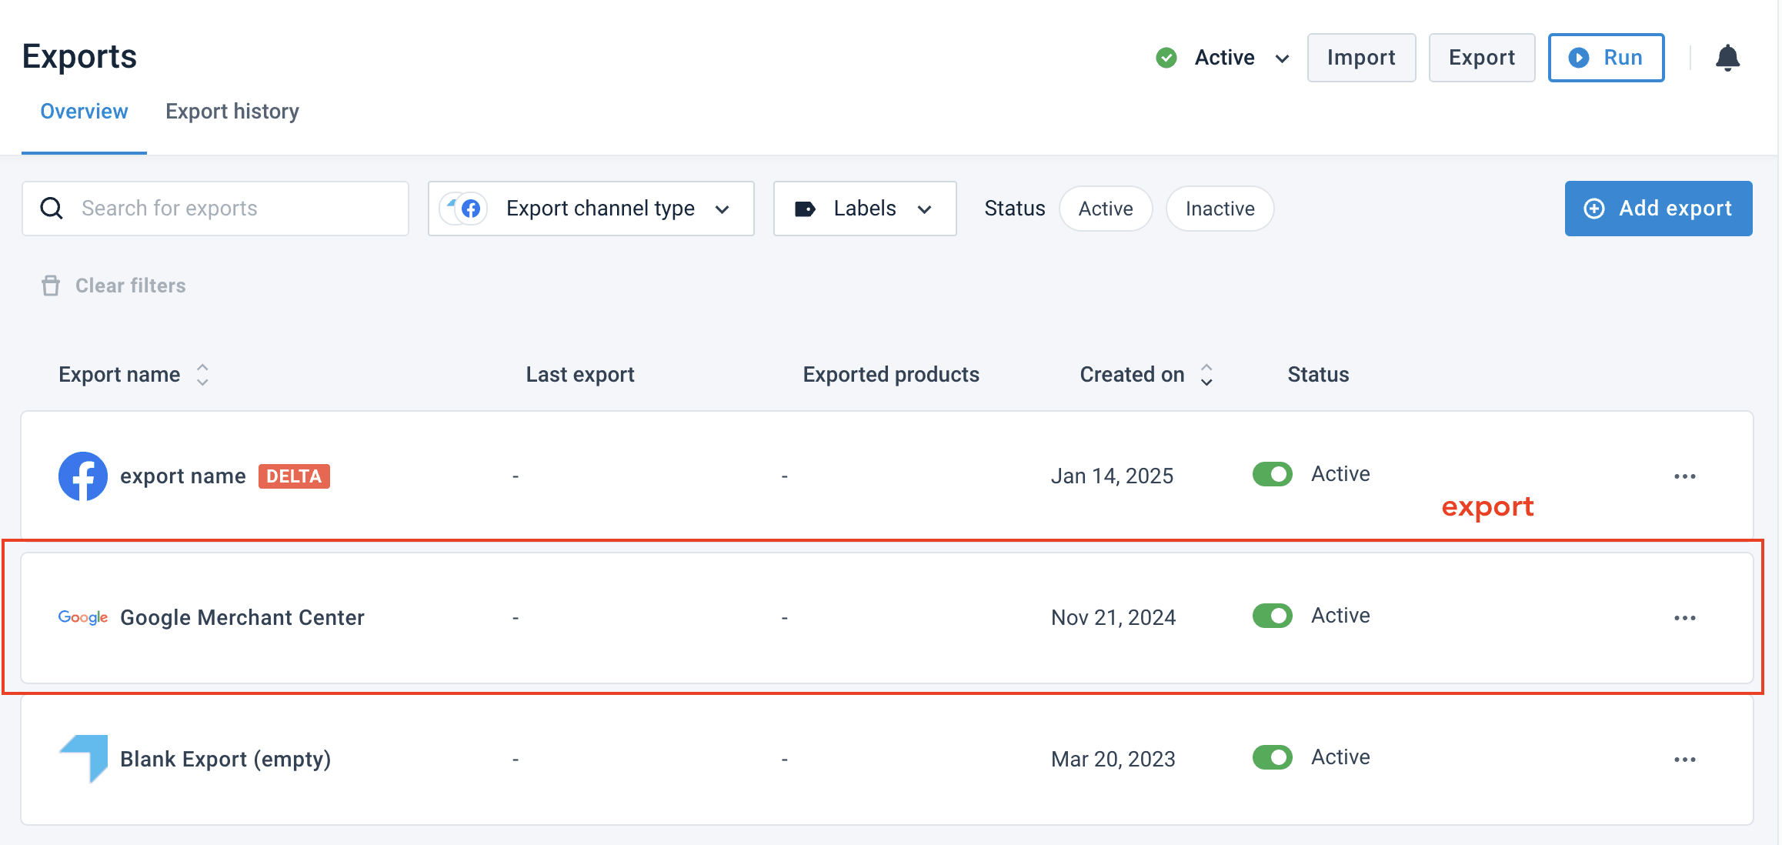Click the notification bell icon
The width and height of the screenshot is (1782, 845).
[x=1727, y=58]
